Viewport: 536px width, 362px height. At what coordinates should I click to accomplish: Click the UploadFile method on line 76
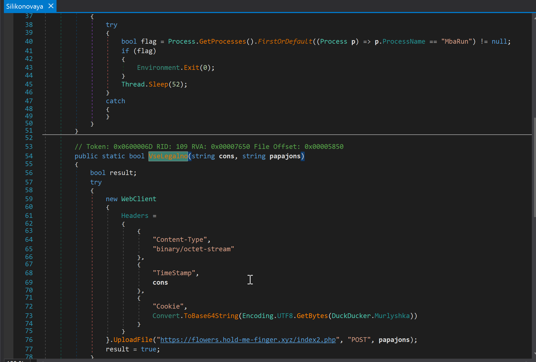click(x=133, y=339)
